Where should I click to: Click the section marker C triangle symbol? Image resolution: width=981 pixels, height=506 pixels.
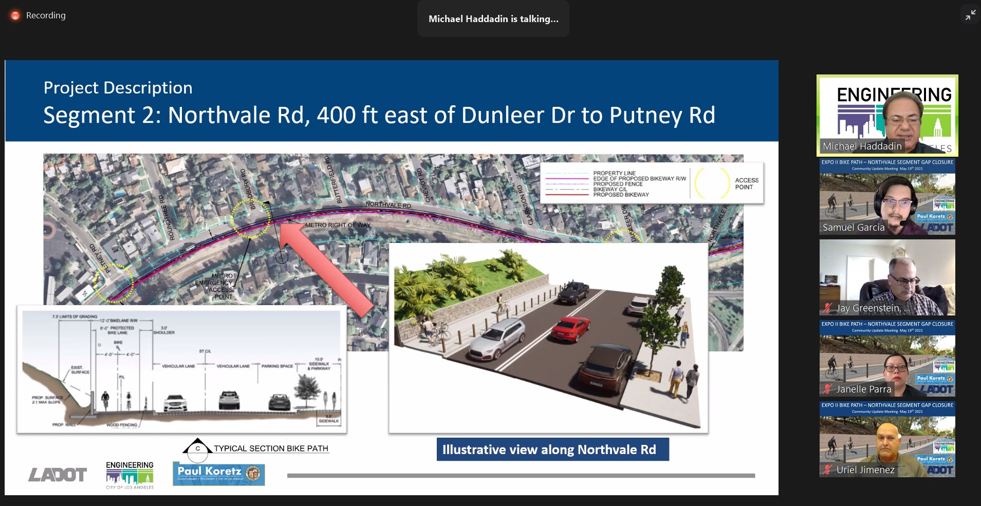197,448
